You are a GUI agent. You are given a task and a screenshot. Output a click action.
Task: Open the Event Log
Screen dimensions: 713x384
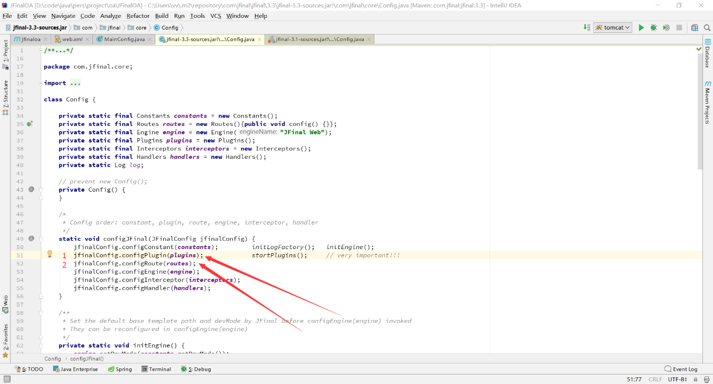click(681, 369)
